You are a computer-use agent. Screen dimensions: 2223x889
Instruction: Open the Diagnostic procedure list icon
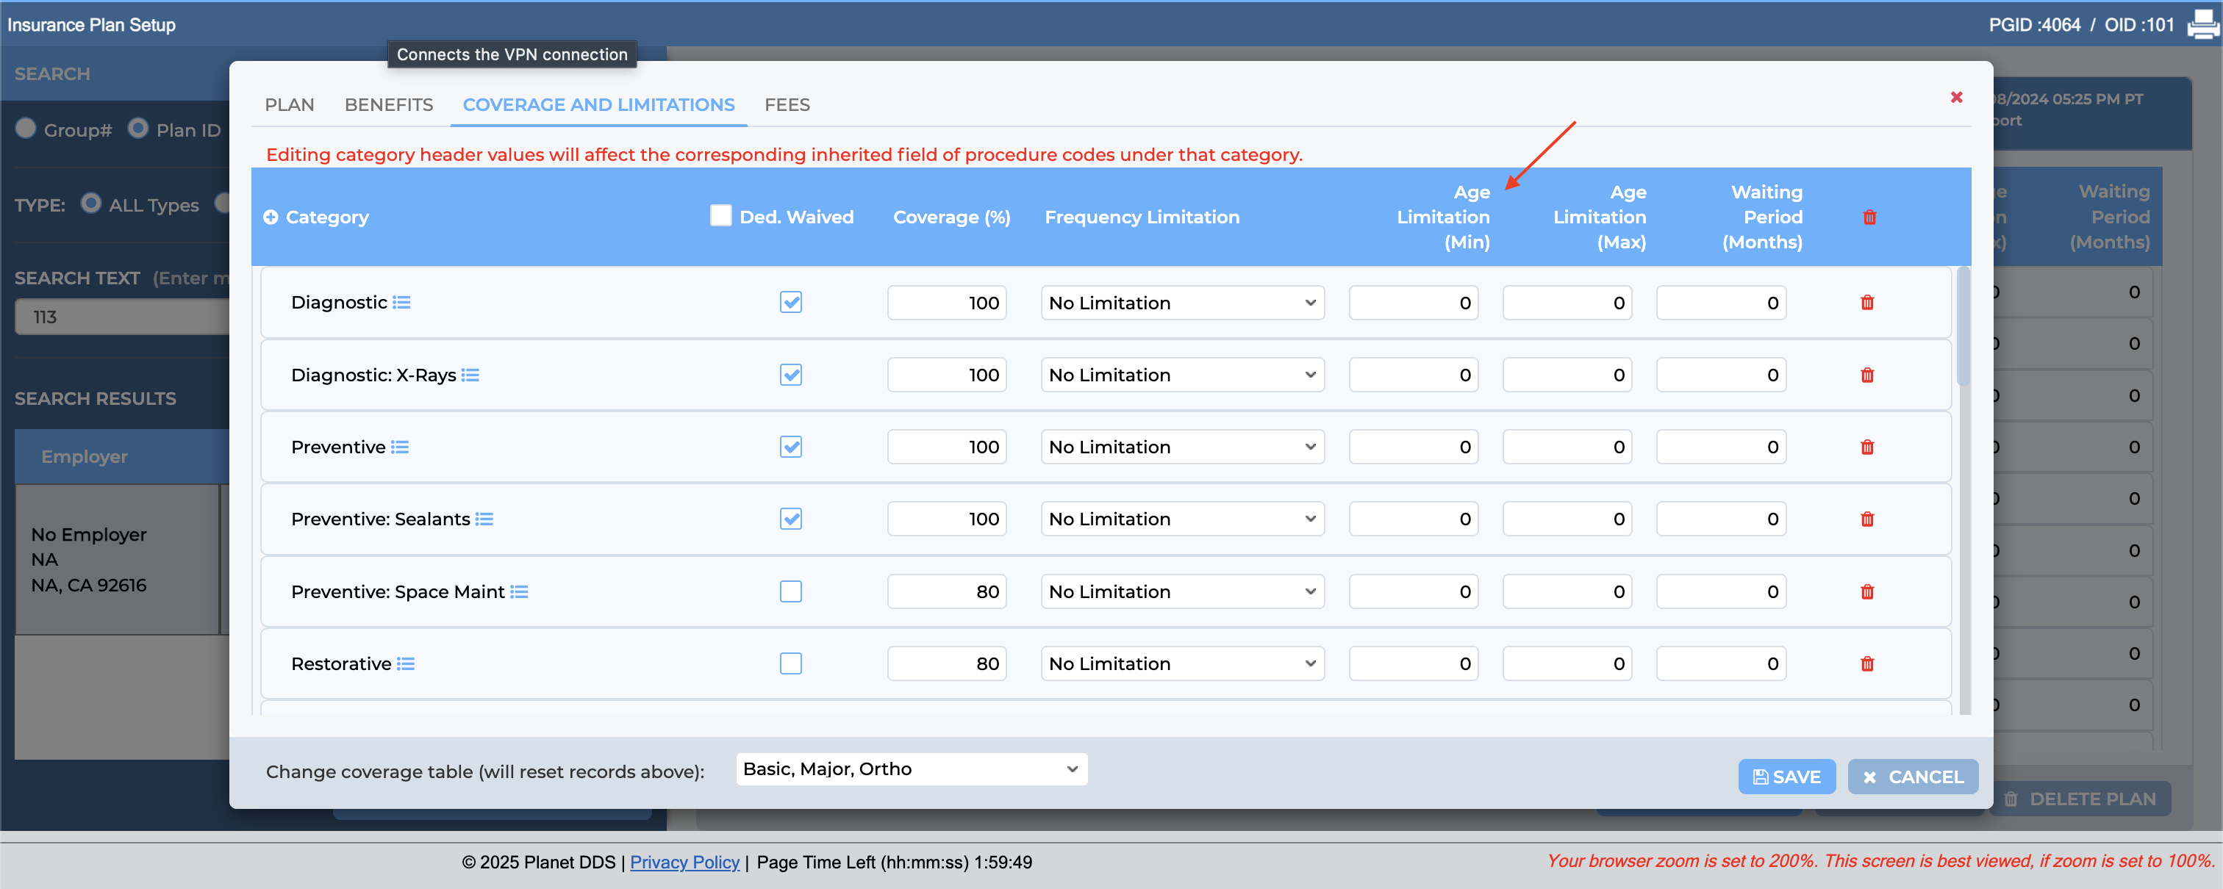click(x=401, y=303)
